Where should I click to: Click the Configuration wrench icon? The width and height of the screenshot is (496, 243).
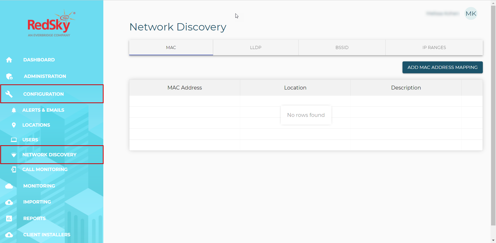click(x=9, y=94)
